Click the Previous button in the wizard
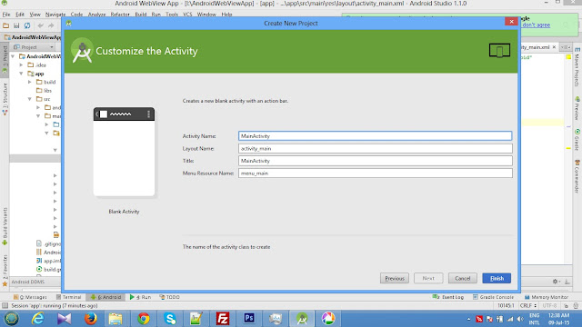The width and height of the screenshot is (582, 327). pos(395,278)
